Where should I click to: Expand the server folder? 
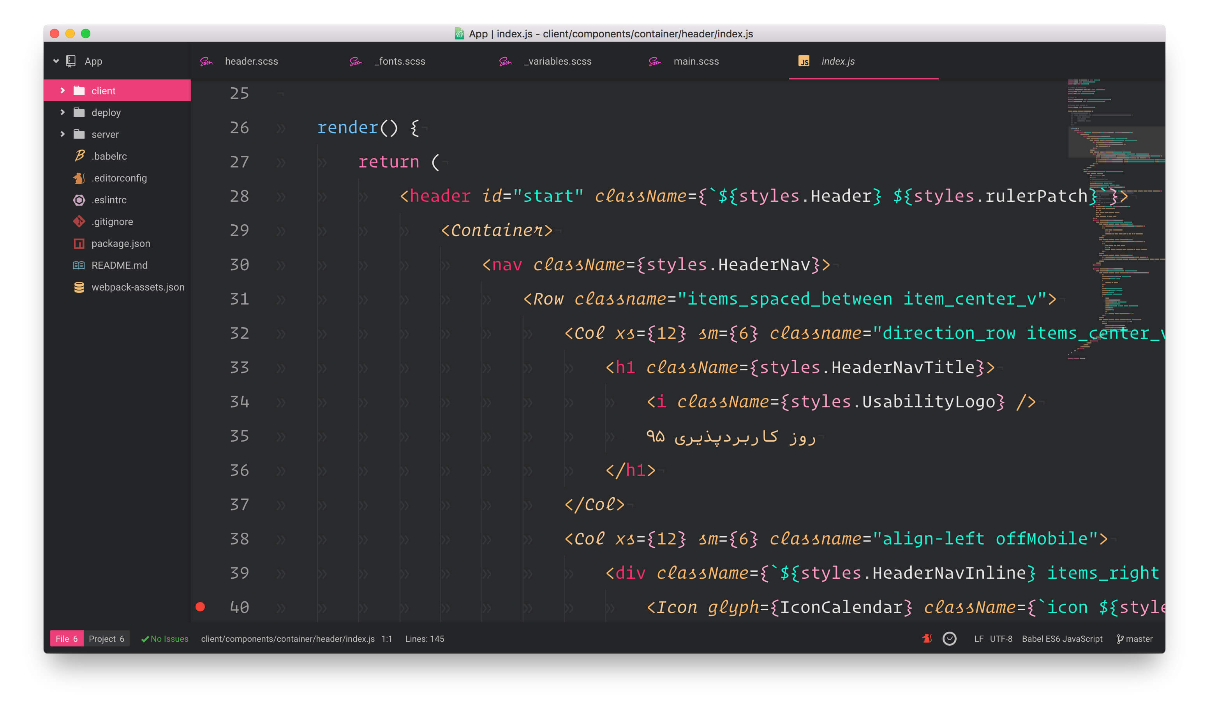click(63, 134)
